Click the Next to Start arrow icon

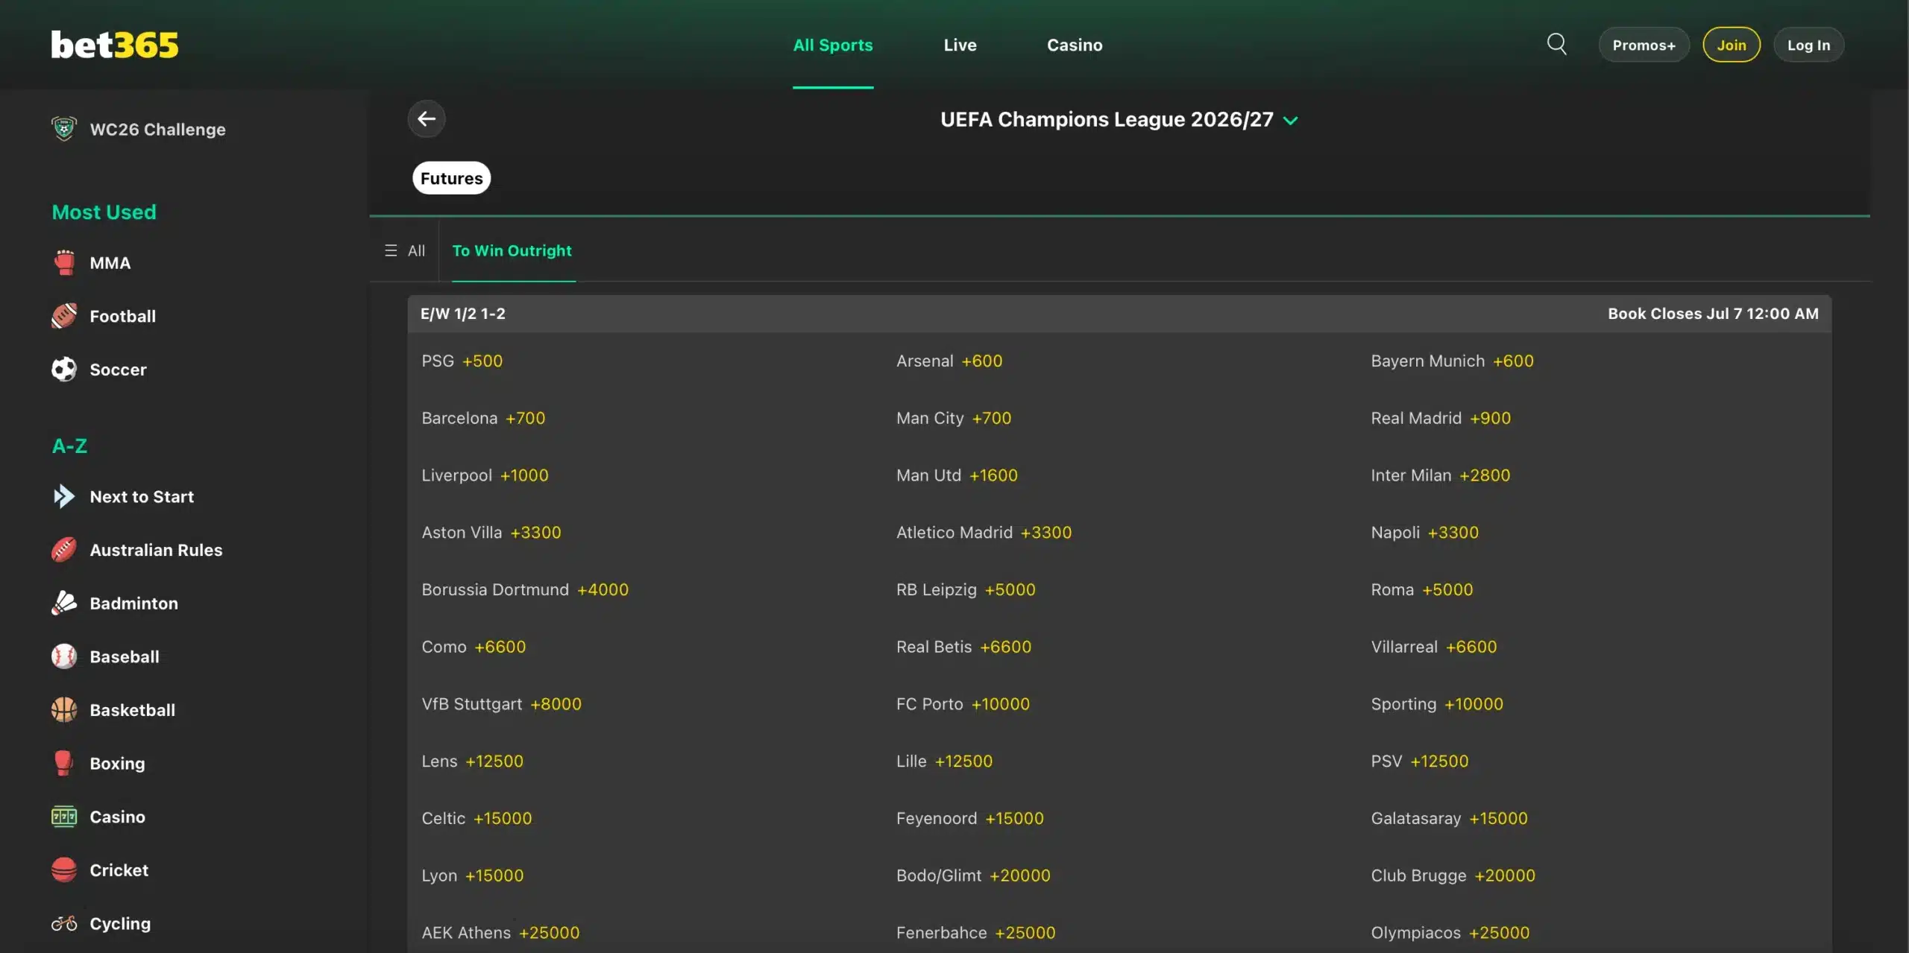[64, 496]
